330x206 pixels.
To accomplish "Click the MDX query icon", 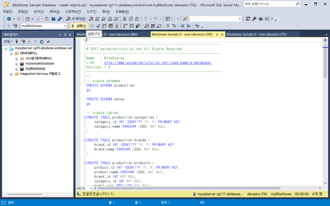I will click(97, 19).
